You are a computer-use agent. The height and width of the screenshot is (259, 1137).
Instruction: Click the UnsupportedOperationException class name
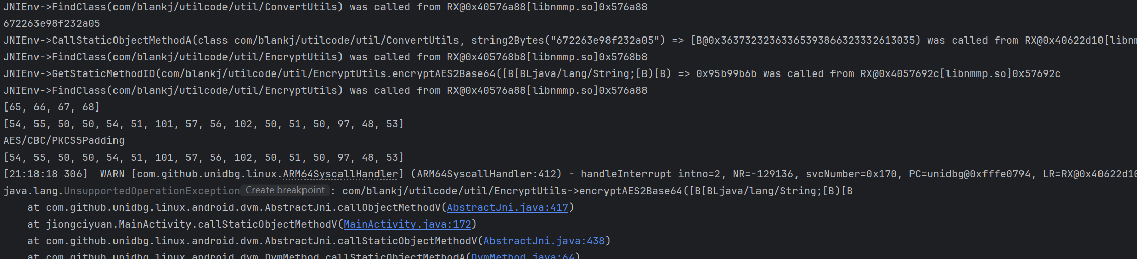(x=152, y=191)
